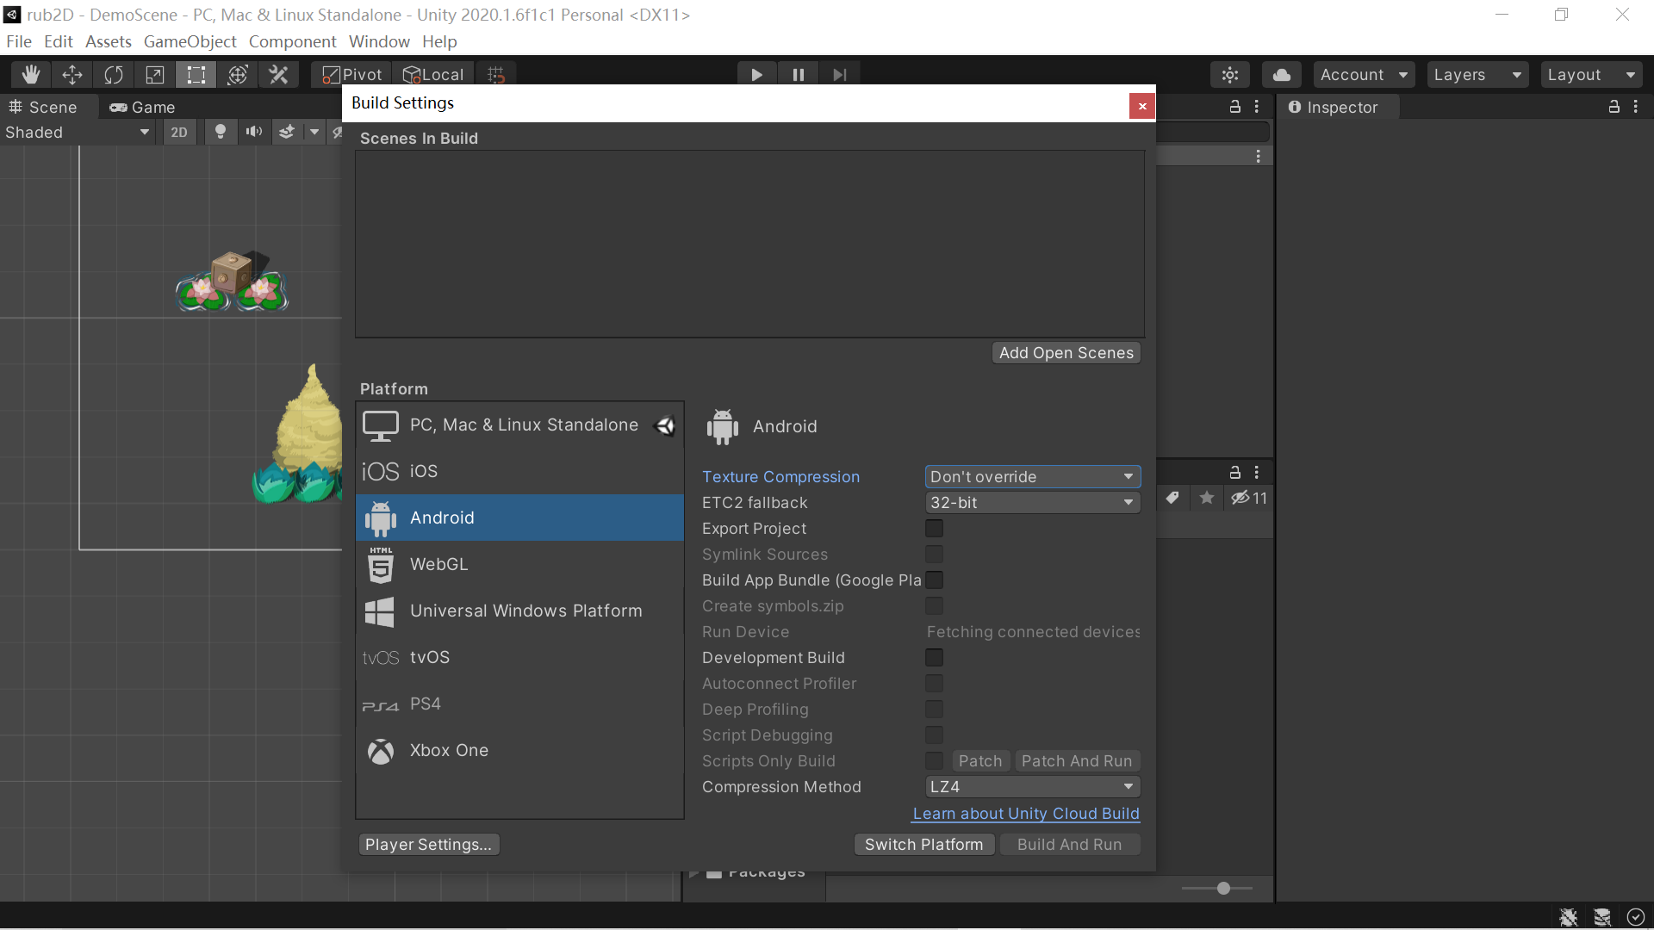Lock the Project panel
The image size is (1654, 930).
1235,472
